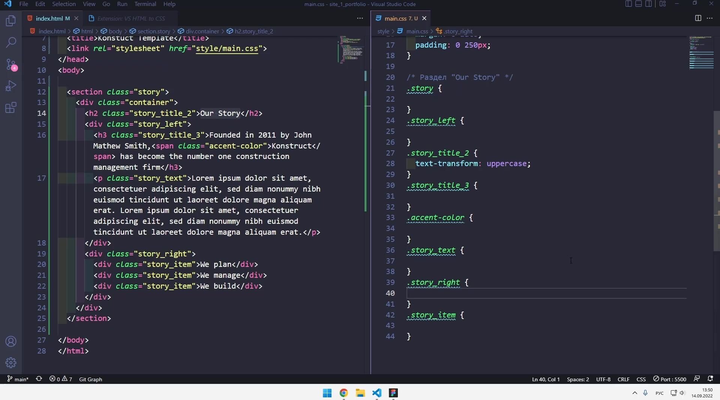Screen dimensions: 720x400
Task: Toggle Primary Side Bar layout icon
Action: tap(629, 4)
